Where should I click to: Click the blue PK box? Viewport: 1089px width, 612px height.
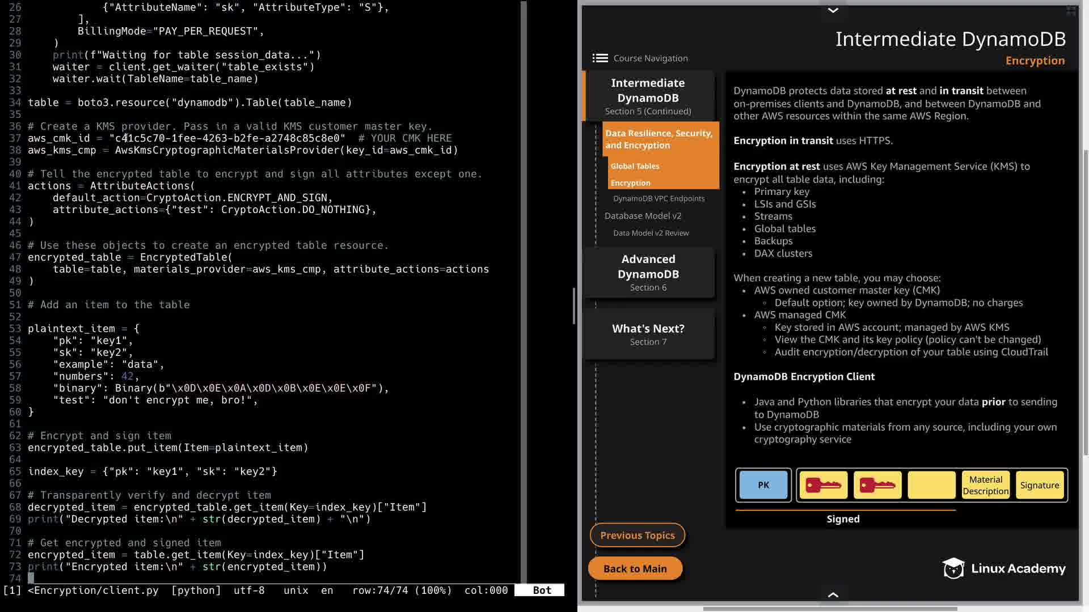tap(763, 485)
